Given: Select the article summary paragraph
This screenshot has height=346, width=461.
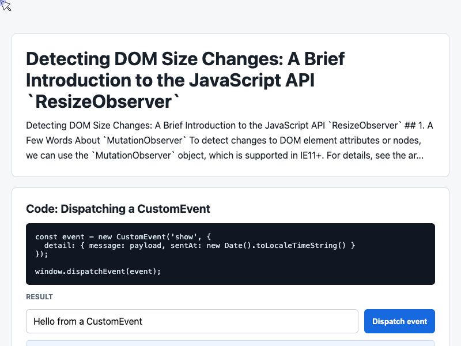Looking at the screenshot, I should (229, 140).
